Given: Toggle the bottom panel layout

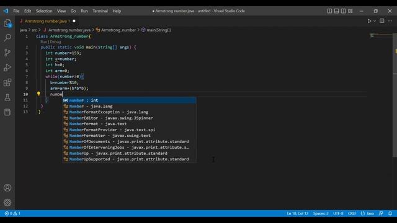Looking at the screenshot, I should tap(336, 11).
